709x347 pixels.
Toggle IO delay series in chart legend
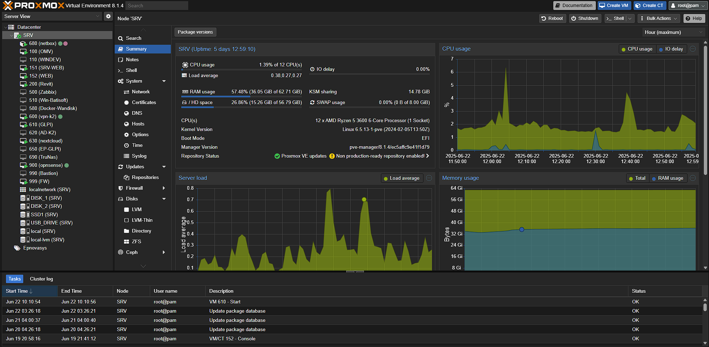point(671,49)
